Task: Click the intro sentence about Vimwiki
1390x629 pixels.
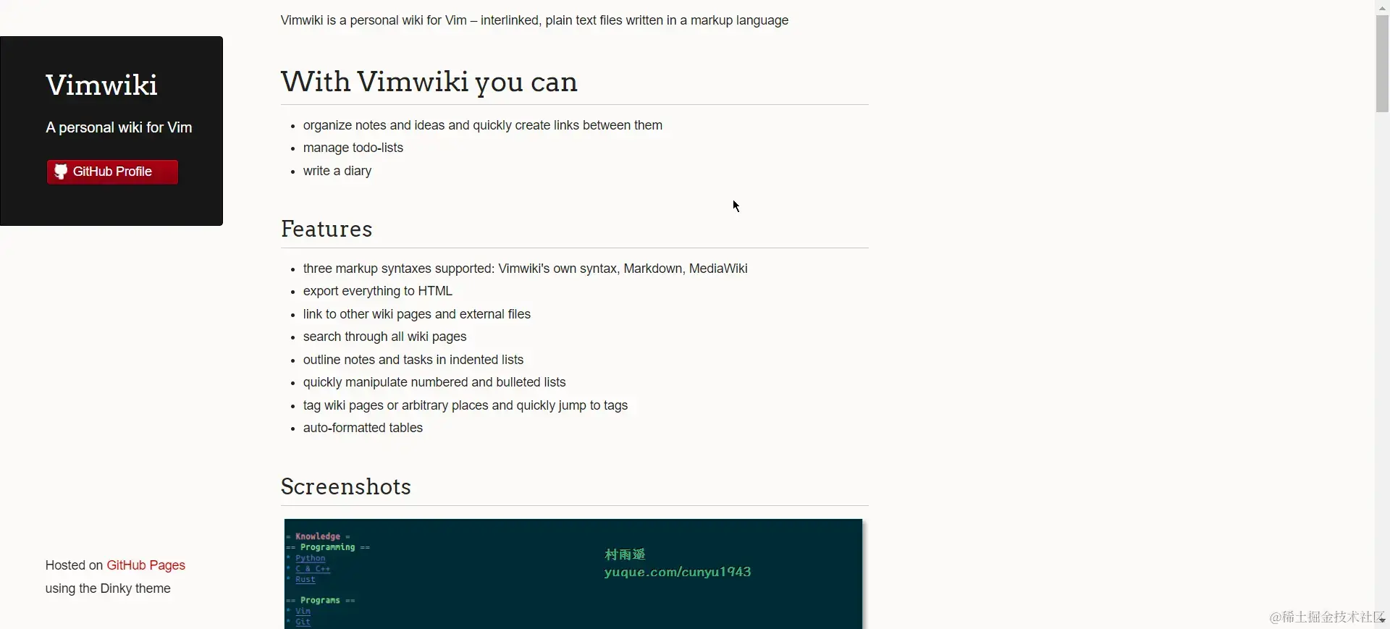Action: pos(534,20)
